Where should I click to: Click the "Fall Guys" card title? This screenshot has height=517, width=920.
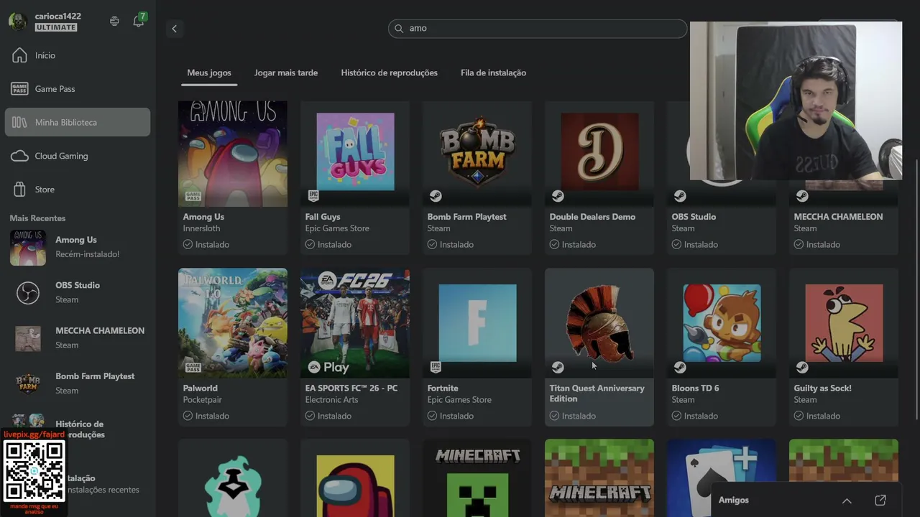pos(323,217)
